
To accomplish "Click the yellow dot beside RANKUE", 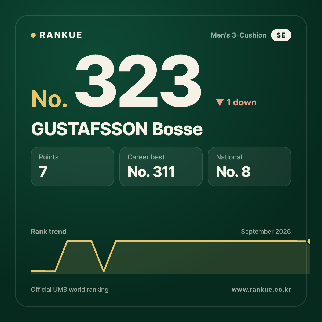I will (33, 35).
